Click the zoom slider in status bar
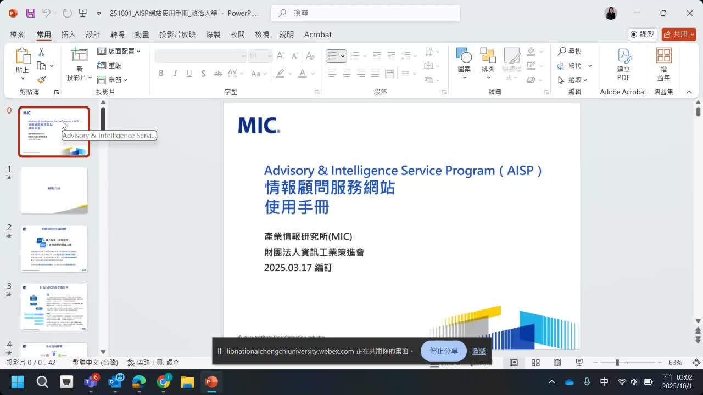The height and width of the screenshot is (395, 703). [x=617, y=363]
